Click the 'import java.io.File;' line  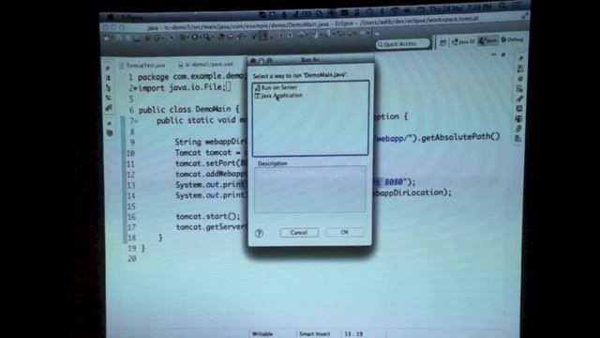click(181, 87)
